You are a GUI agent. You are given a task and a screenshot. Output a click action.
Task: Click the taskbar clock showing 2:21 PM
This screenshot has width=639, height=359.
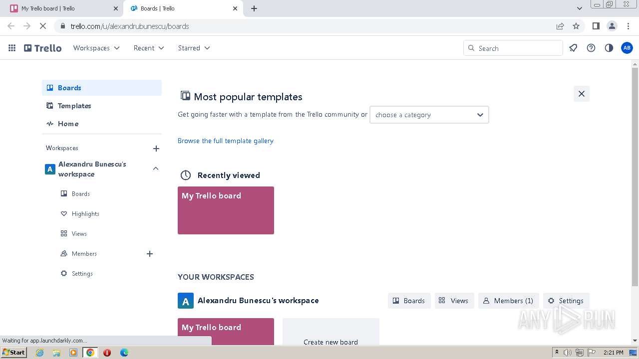coord(613,353)
